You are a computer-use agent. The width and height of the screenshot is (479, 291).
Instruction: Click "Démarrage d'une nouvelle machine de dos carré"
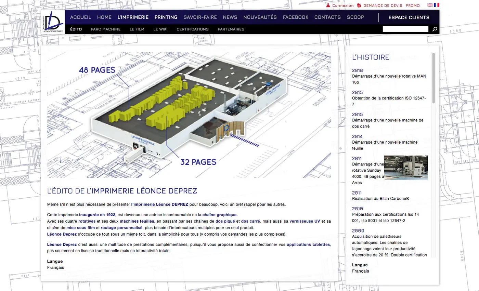click(x=388, y=123)
